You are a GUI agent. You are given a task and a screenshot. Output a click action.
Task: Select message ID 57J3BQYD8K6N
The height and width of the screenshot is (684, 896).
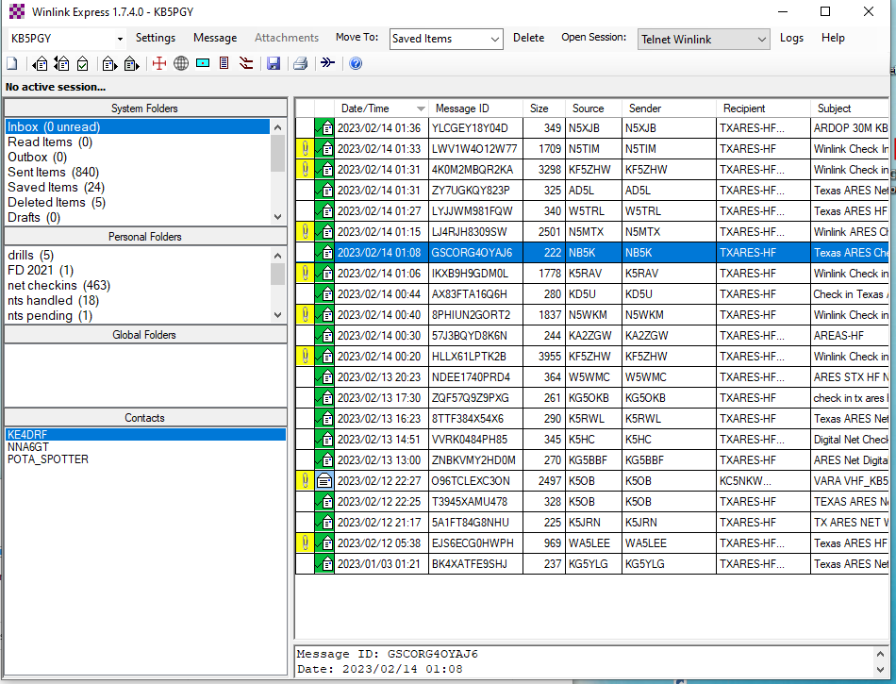click(591, 336)
